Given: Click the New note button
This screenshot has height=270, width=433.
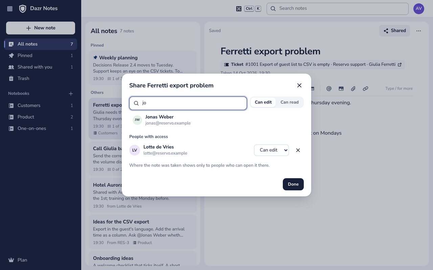Looking at the screenshot, I should [x=41, y=28].
